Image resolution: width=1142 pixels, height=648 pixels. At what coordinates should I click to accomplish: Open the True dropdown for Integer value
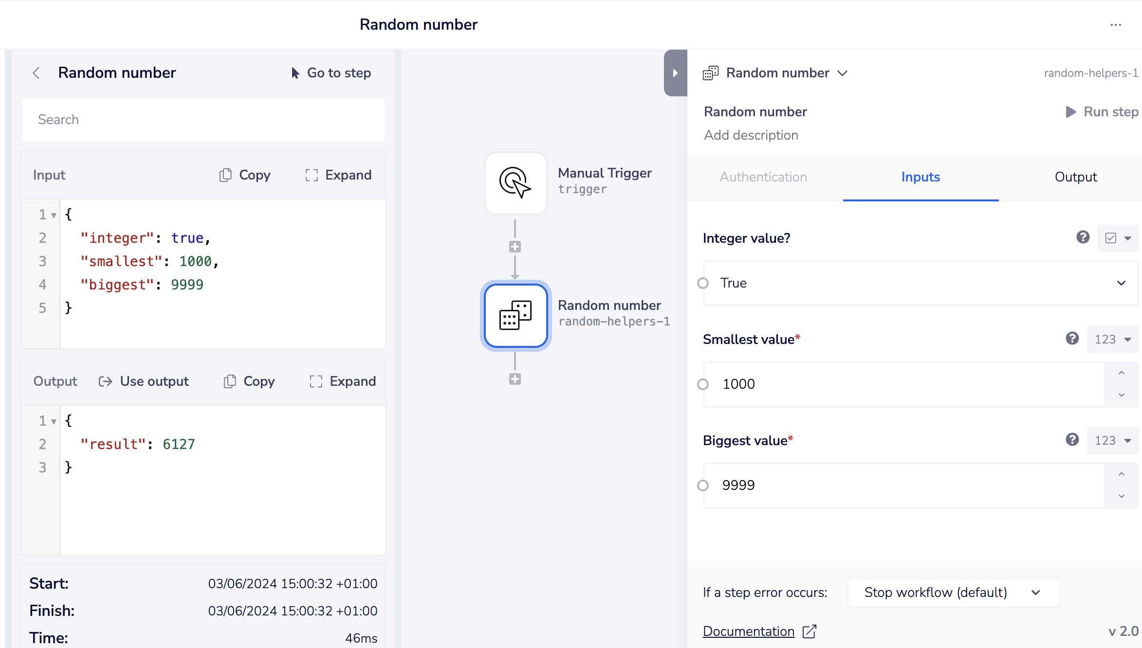pyautogui.click(x=920, y=283)
